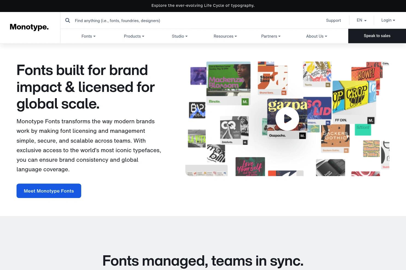Image resolution: width=406 pixels, height=270 pixels.
Task: Expand the Resources menu
Action: 225,36
